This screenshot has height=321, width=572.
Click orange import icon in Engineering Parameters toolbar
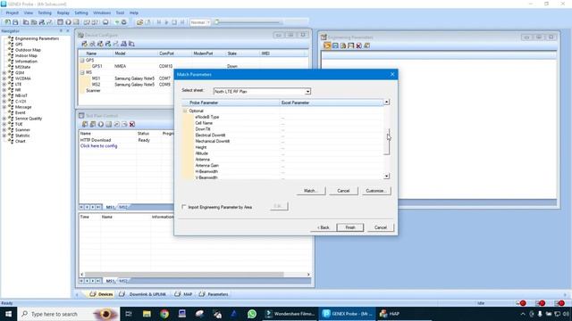pos(327,45)
